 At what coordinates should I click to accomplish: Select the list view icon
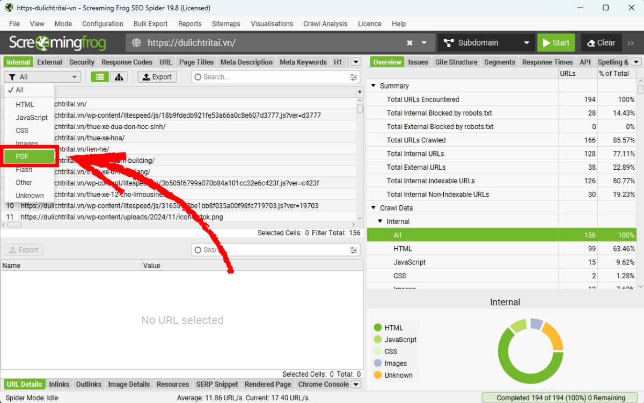coord(99,77)
